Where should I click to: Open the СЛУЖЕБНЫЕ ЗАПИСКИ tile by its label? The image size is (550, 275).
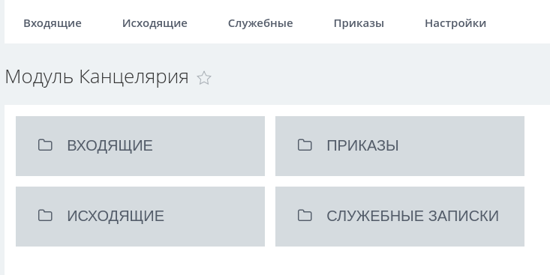pos(413,216)
